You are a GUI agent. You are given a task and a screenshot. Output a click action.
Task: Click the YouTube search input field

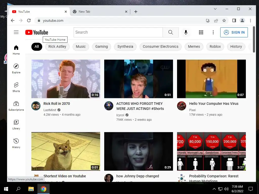[x=118, y=32]
